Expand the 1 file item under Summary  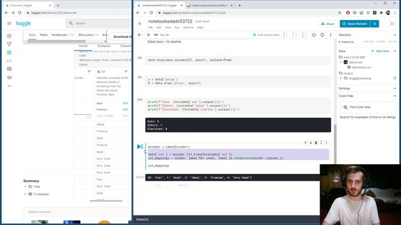(25, 187)
